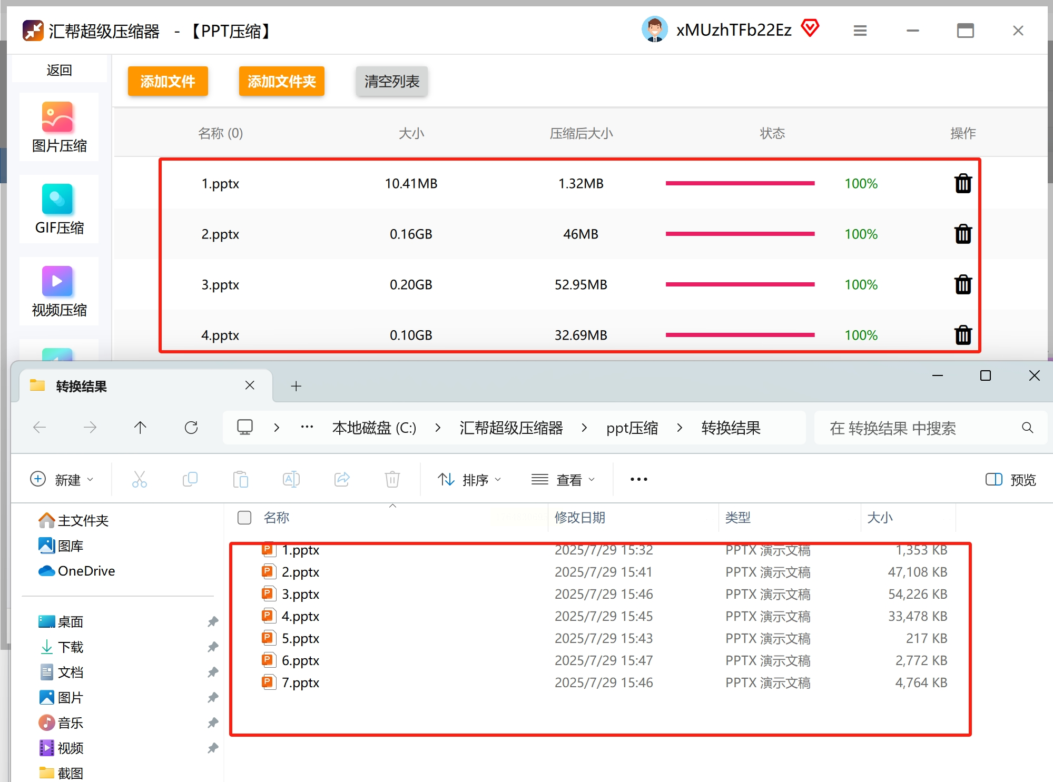The width and height of the screenshot is (1053, 782).
Task: Open the more options ellipsis menu
Action: 638,480
